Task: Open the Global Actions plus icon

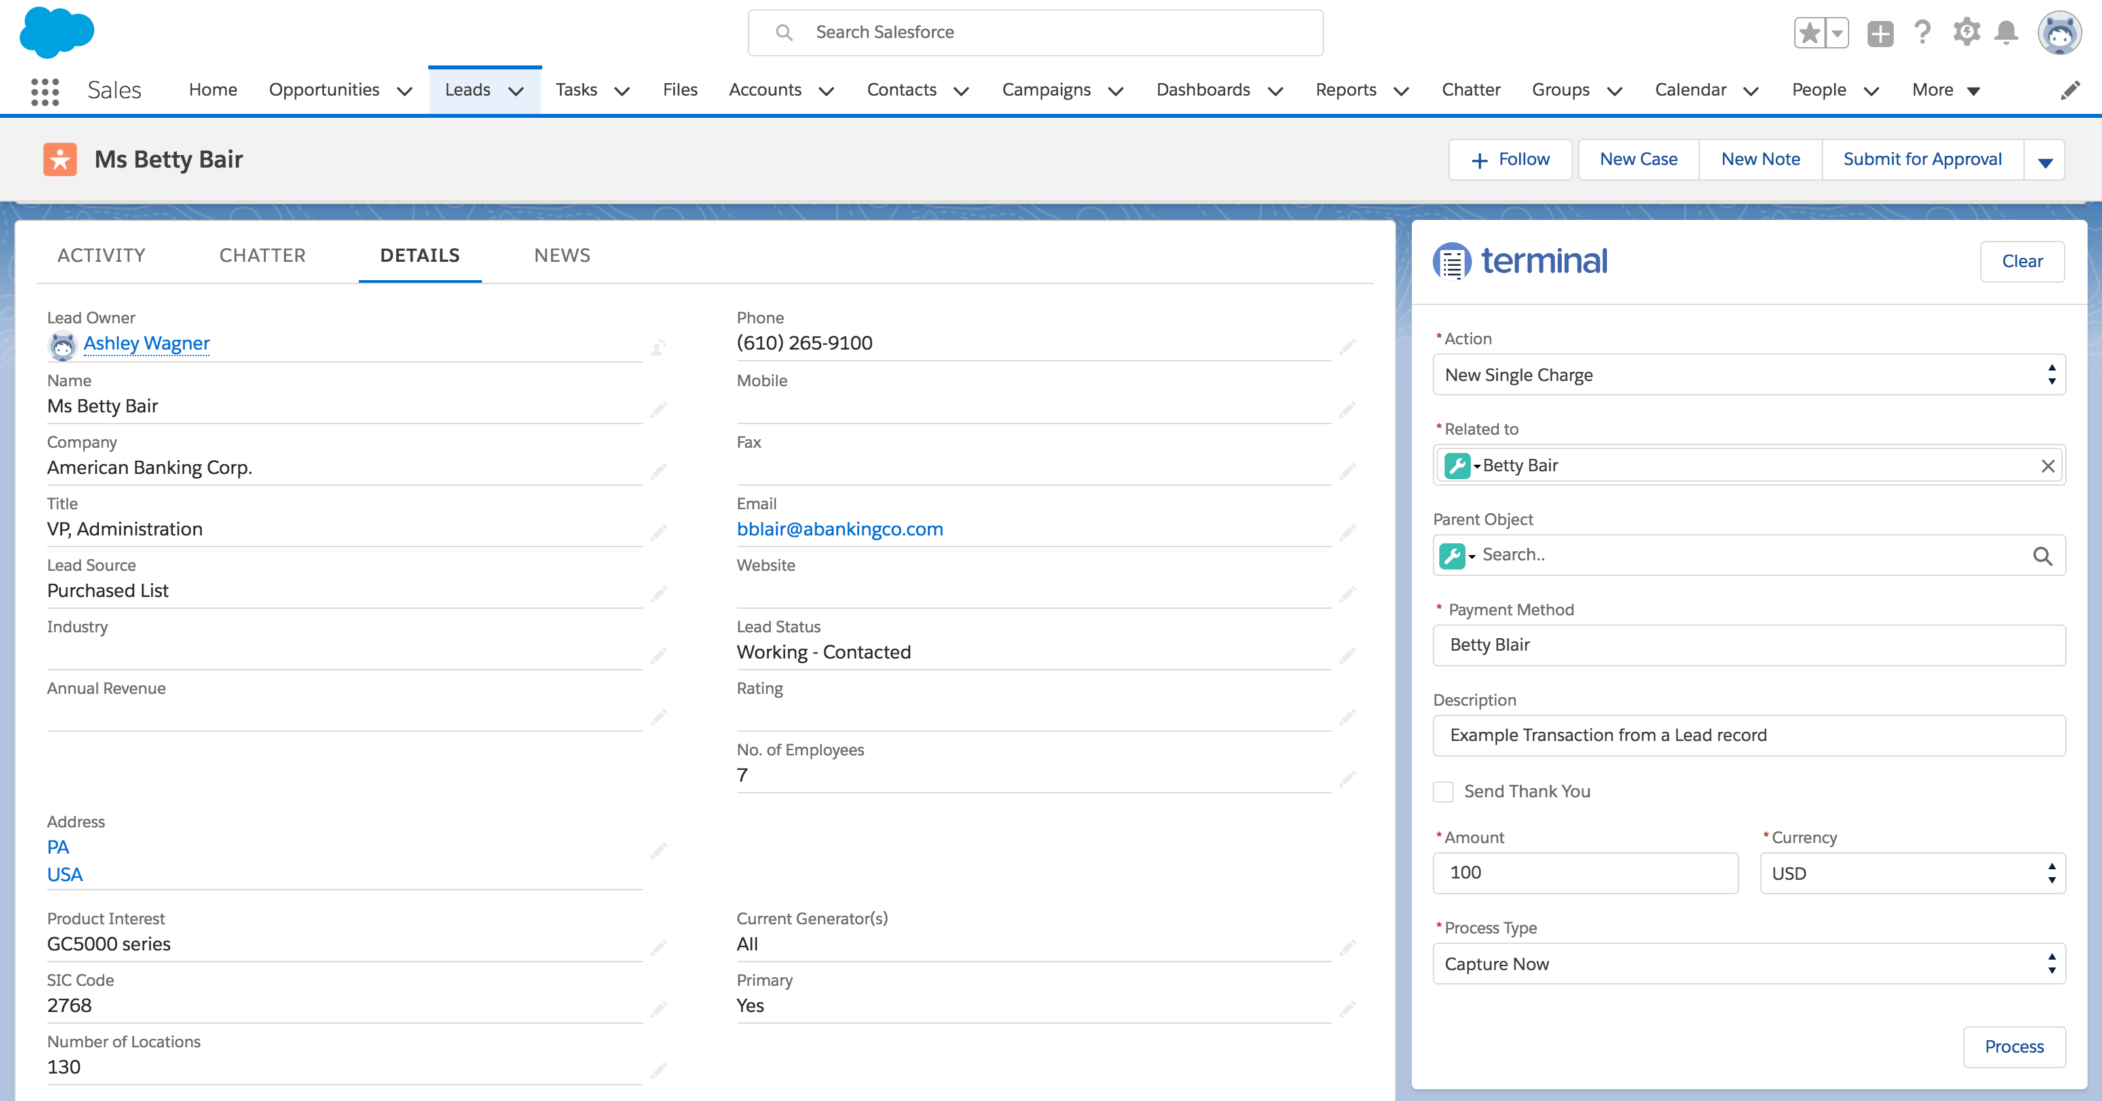Action: click(x=1880, y=33)
